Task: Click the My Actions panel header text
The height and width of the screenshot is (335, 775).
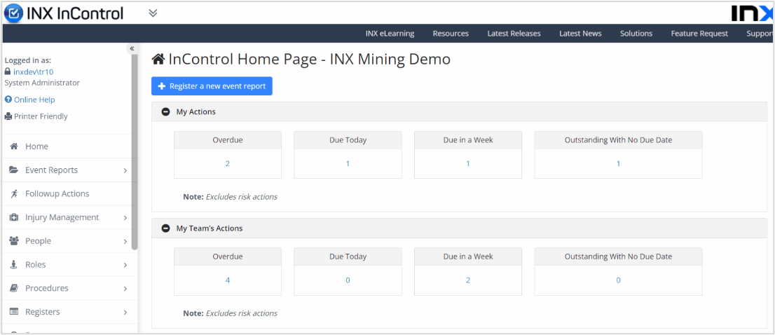Action: (196, 111)
